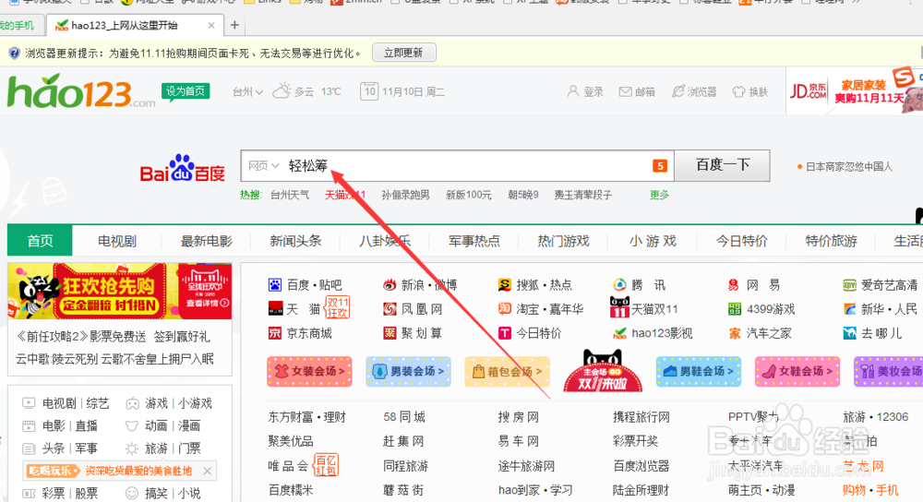Image resolution: width=923 pixels, height=502 pixels.
Task: Open the 今日特价 T icon
Action: click(x=505, y=333)
